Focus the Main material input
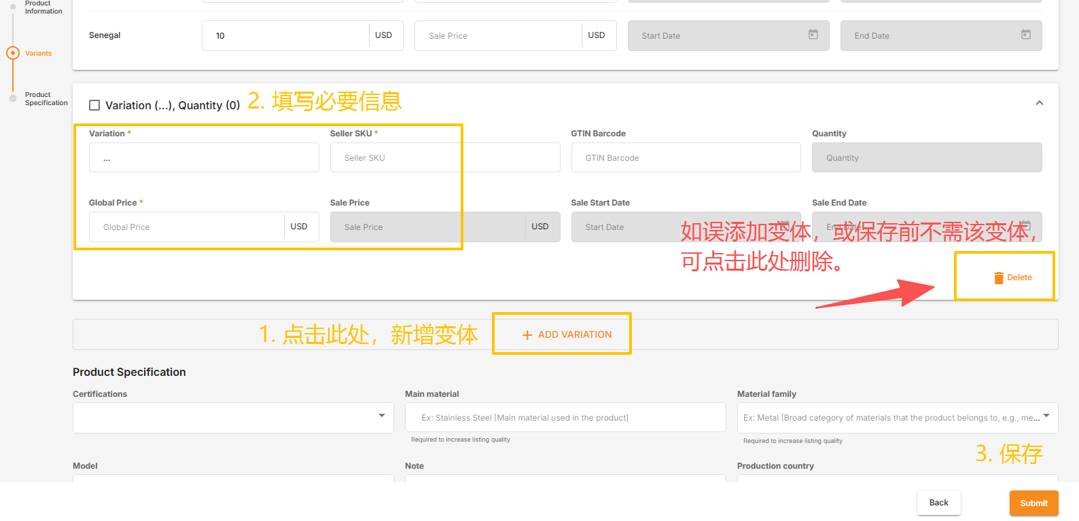Image resolution: width=1079 pixels, height=521 pixels. click(565, 417)
